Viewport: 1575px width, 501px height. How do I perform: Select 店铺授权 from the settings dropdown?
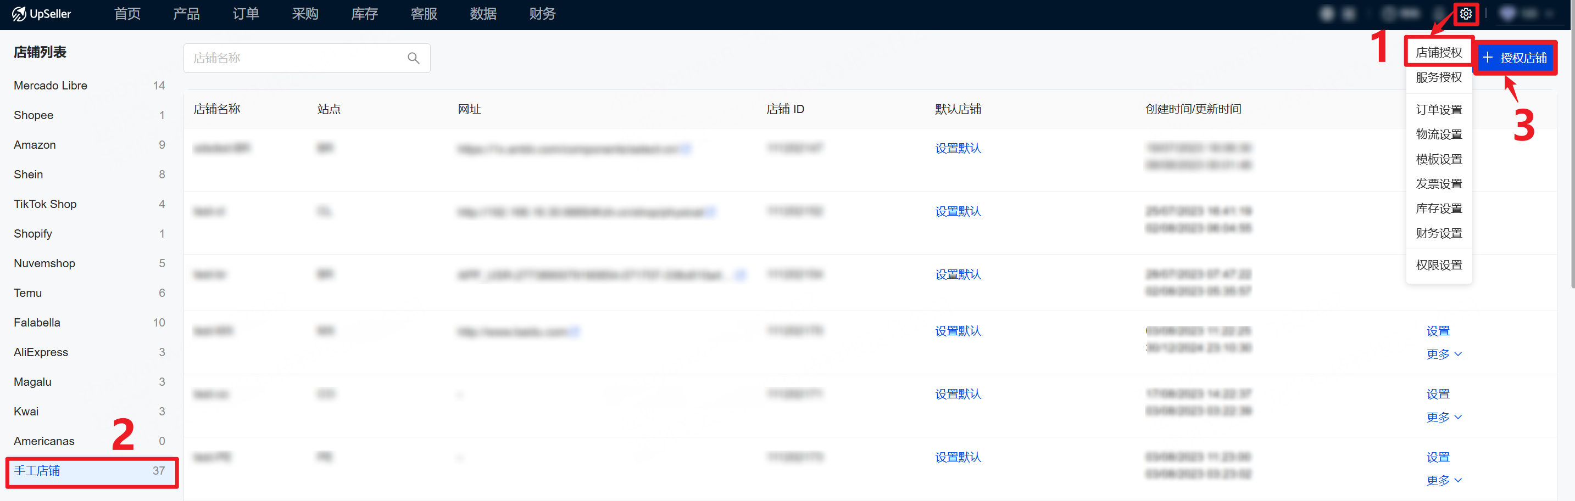pos(1439,53)
